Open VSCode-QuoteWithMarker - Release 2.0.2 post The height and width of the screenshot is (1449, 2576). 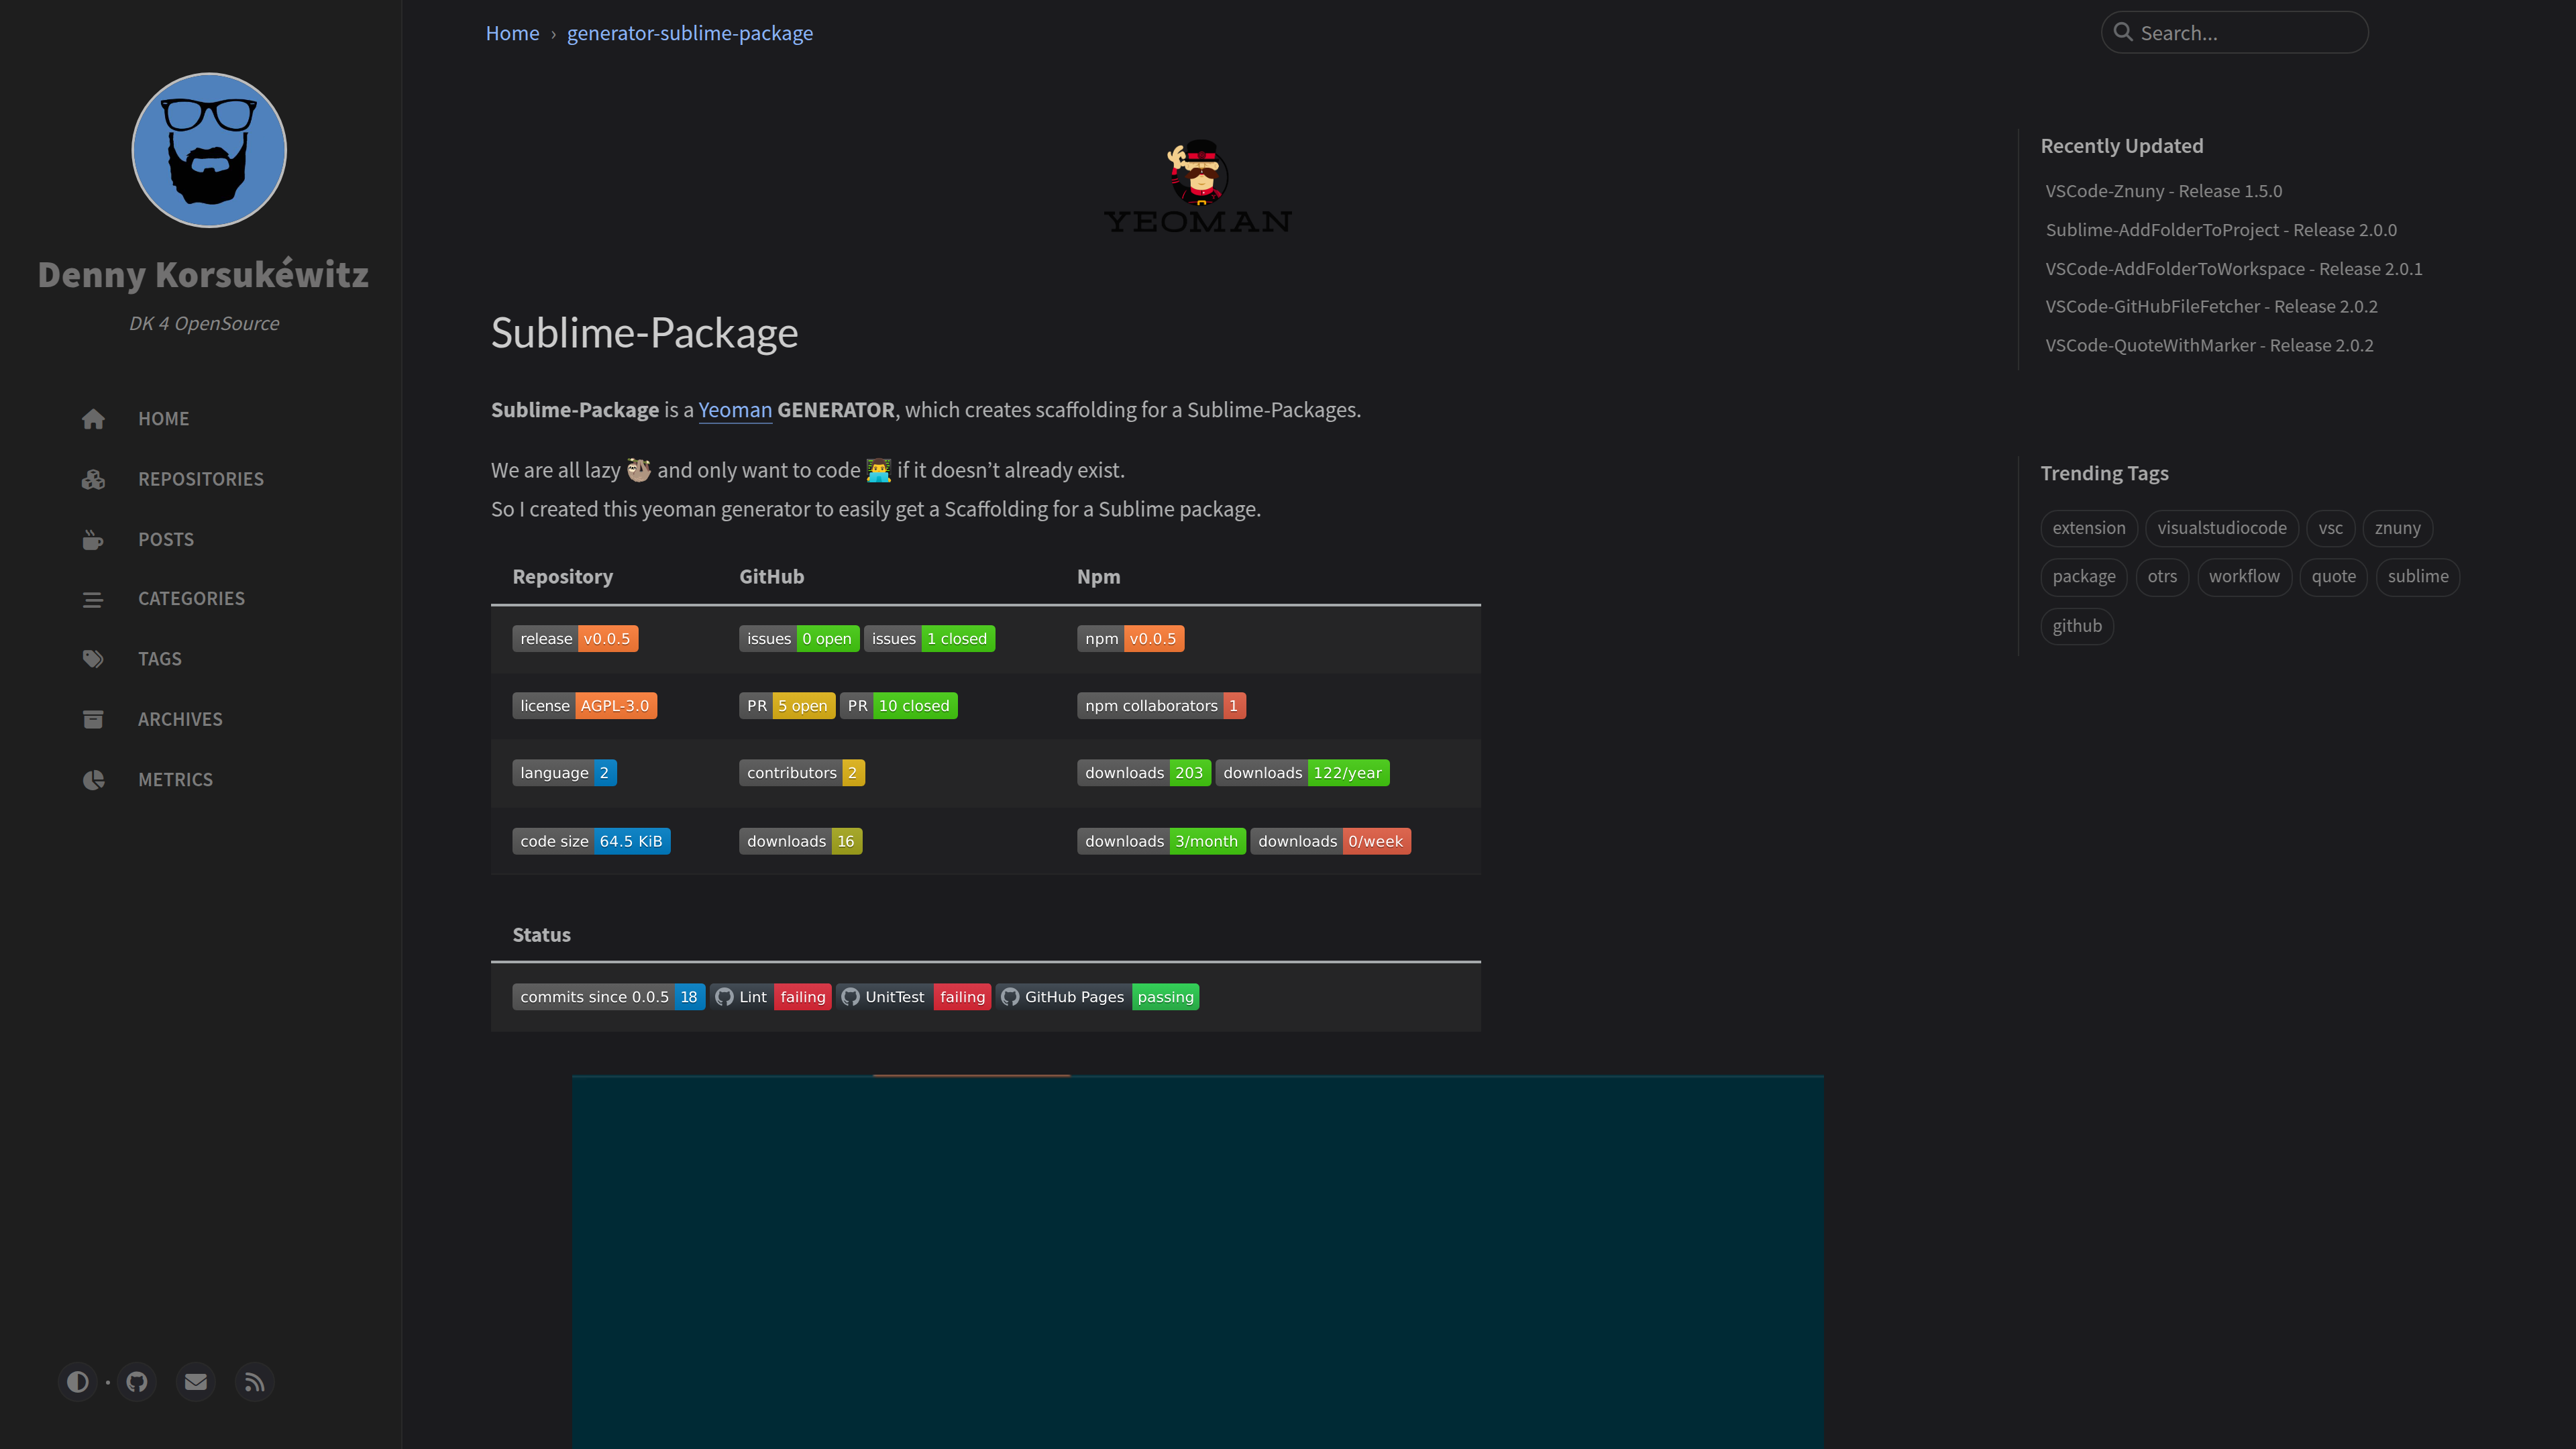pos(2209,346)
